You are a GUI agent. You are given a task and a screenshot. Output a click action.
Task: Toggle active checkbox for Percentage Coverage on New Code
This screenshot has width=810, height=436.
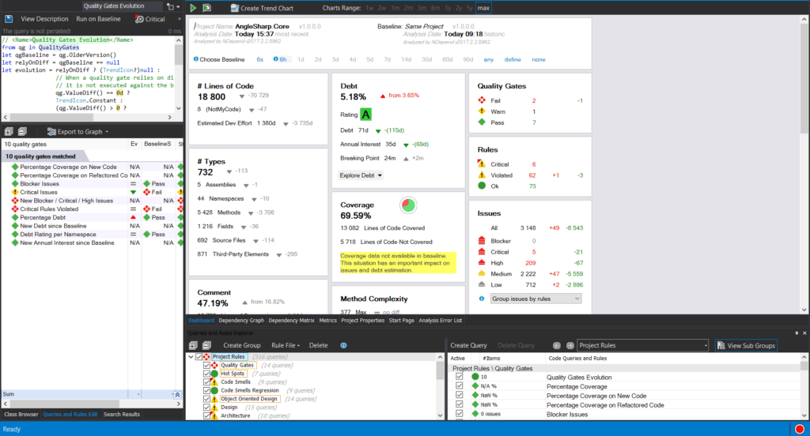click(x=460, y=395)
